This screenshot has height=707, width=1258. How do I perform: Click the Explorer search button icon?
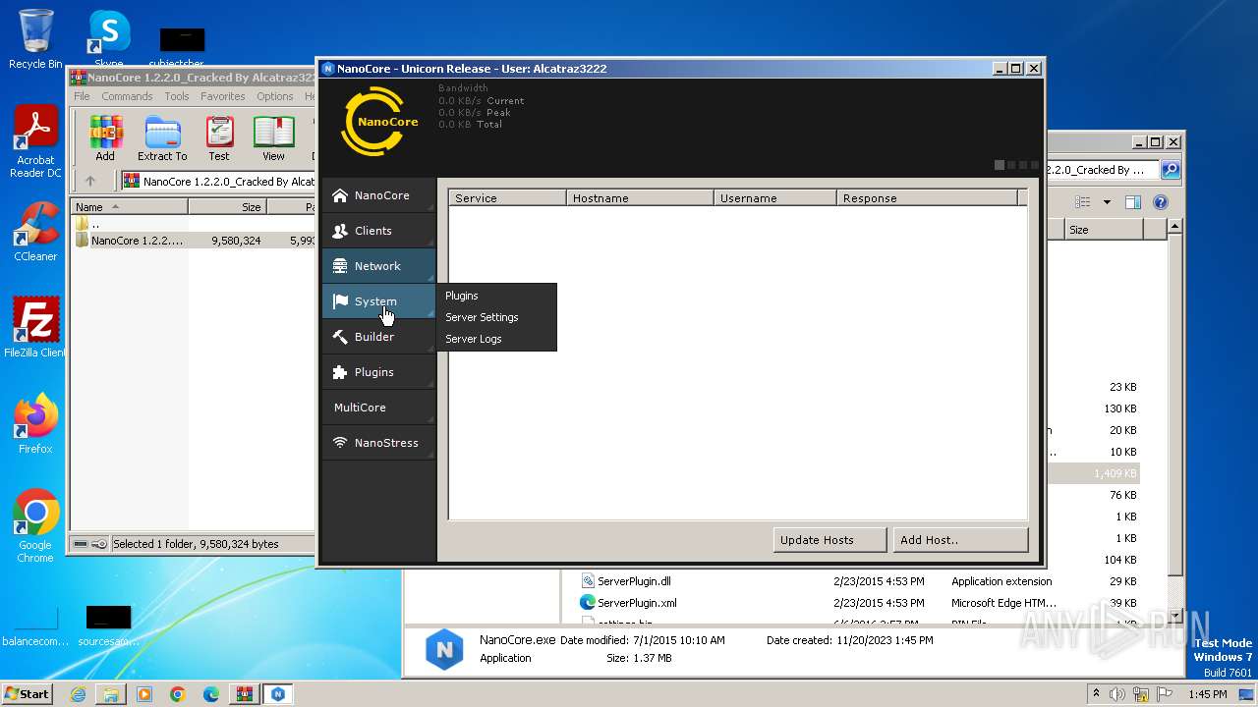(1170, 170)
